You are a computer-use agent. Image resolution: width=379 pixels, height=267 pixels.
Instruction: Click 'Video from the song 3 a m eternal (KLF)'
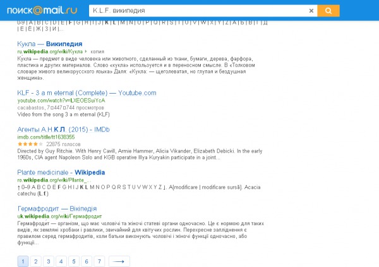[63, 115]
